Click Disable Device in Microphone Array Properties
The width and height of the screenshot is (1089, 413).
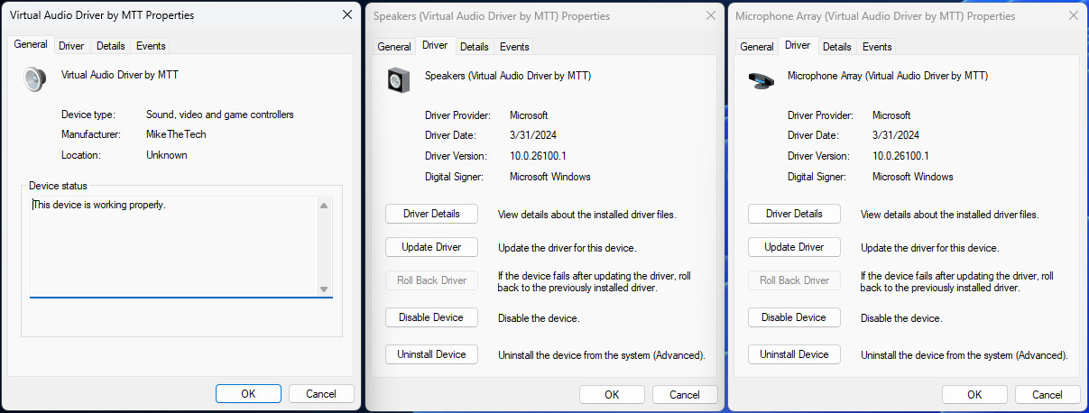click(794, 317)
